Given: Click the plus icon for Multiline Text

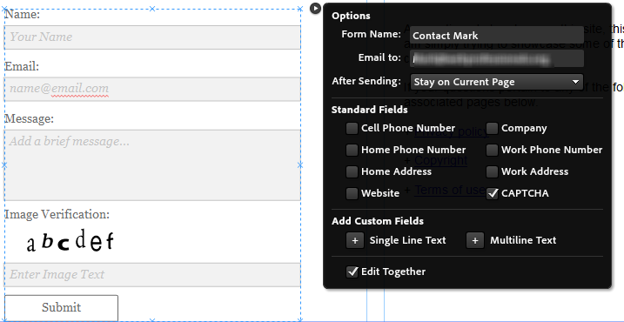Looking at the screenshot, I should click(x=475, y=241).
